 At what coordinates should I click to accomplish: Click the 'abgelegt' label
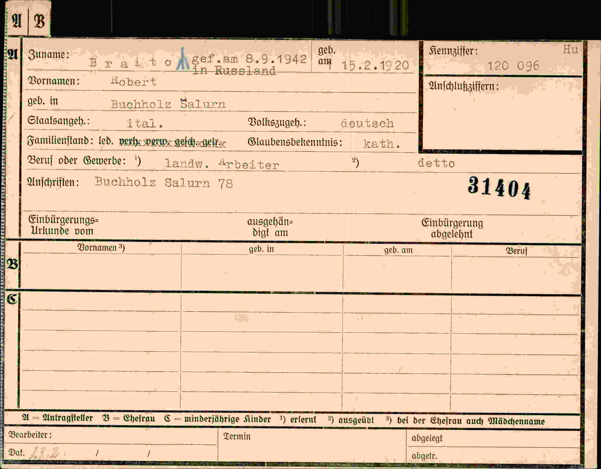tap(427, 438)
